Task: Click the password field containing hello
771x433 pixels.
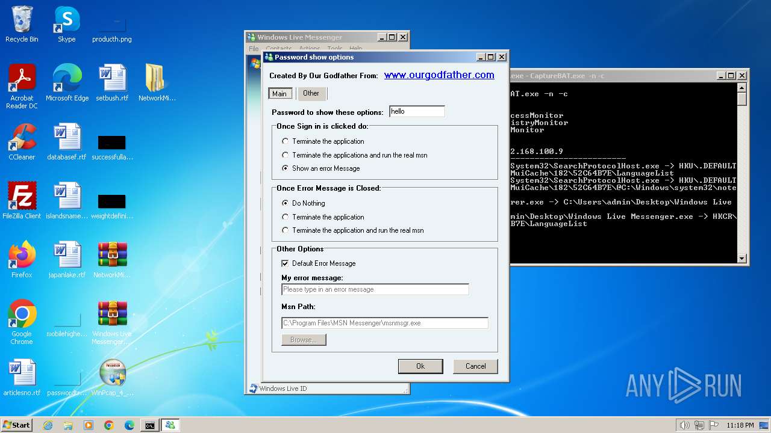Action: pyautogui.click(x=417, y=111)
